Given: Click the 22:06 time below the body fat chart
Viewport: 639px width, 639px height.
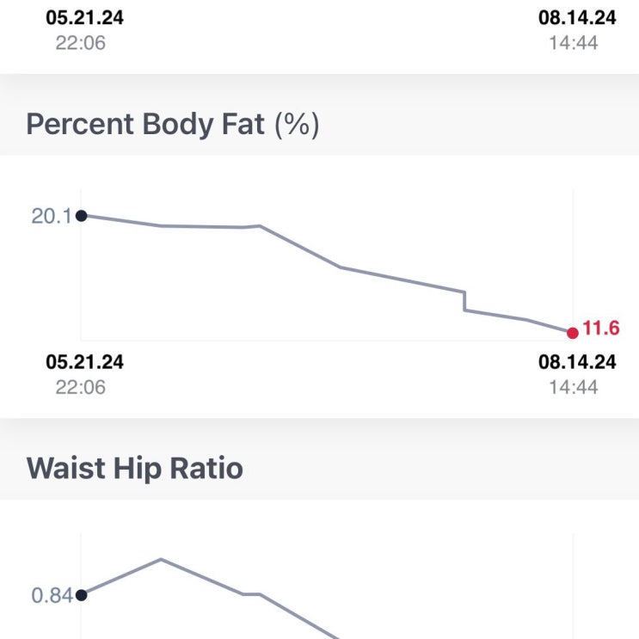Looking at the screenshot, I should (81, 387).
